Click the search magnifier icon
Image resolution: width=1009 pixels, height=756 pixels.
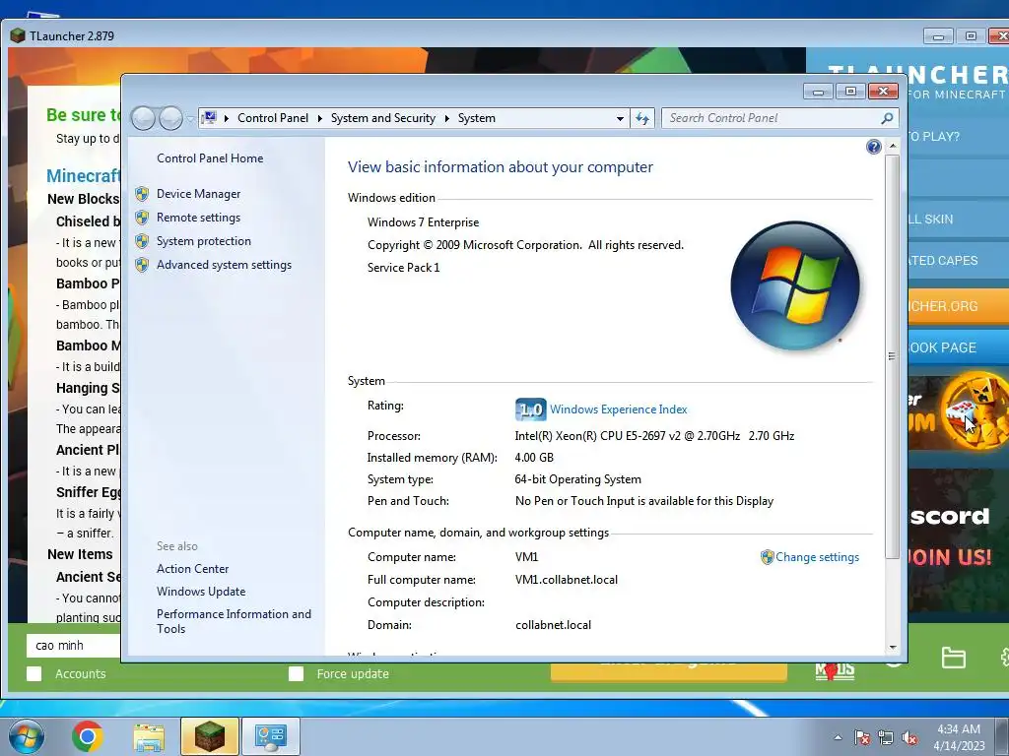coord(887,118)
